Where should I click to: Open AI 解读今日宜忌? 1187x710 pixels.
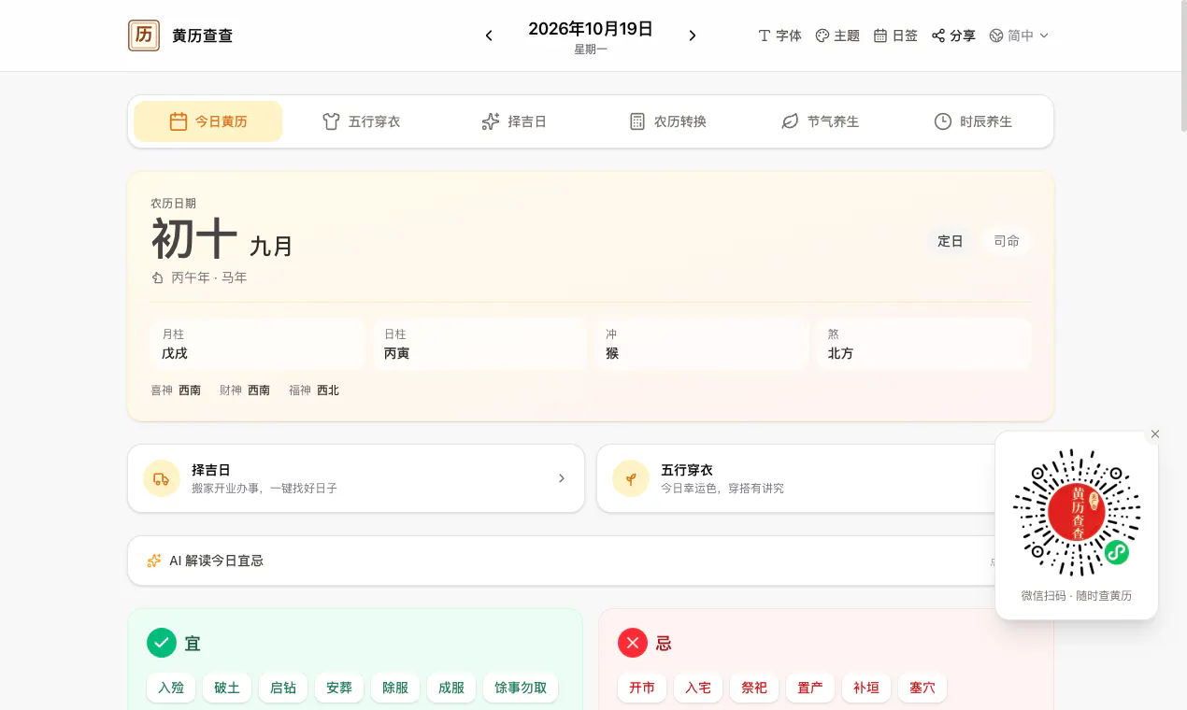click(x=591, y=561)
